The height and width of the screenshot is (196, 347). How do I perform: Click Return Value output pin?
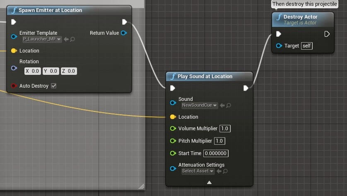tap(124, 33)
